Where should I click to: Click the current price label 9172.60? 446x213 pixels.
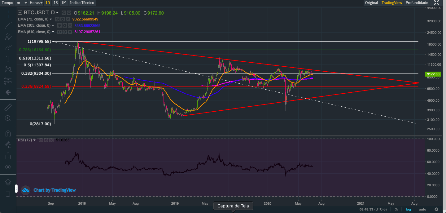[x=433, y=74]
